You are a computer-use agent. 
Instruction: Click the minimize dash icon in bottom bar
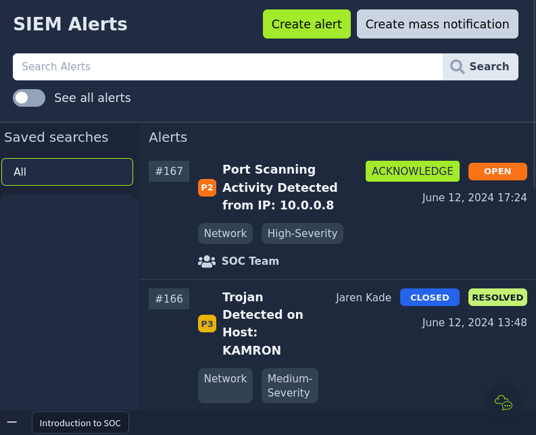coord(12,422)
